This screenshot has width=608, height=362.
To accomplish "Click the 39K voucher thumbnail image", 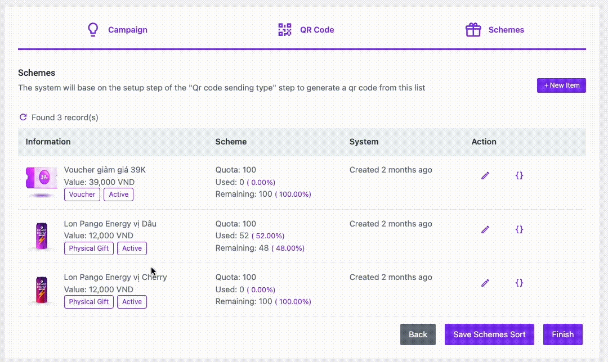I will click(42, 181).
